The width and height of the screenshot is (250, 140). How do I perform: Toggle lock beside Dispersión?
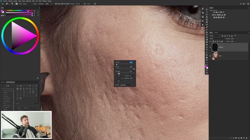click(14, 93)
